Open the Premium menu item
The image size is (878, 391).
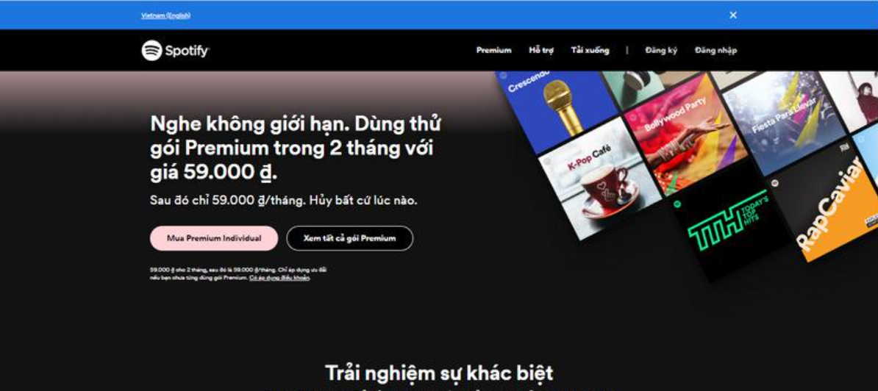(x=494, y=50)
